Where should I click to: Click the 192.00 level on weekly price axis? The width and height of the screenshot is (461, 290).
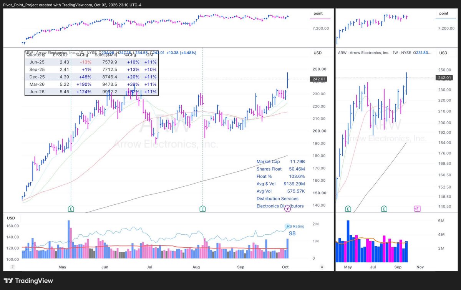[x=444, y=133]
